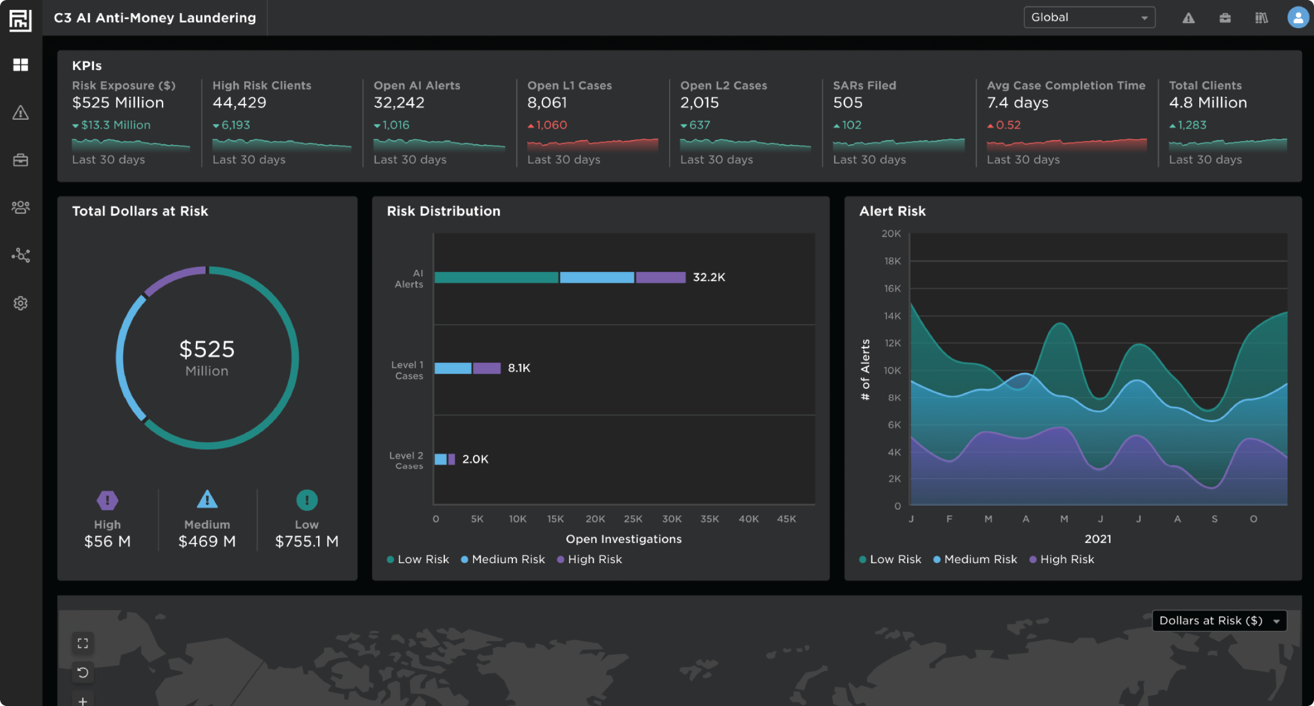1314x706 pixels.
Task: Open the dashboard grid icon in sidebar
Action: coord(21,64)
